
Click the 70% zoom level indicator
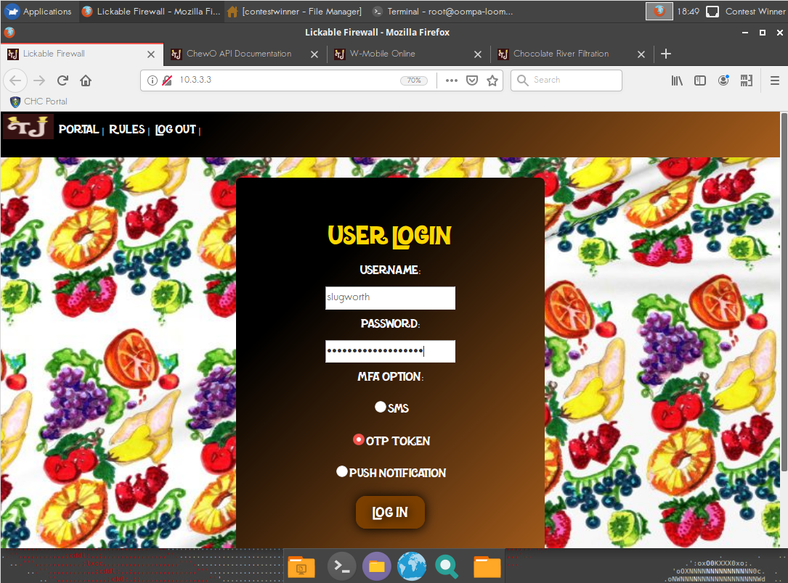pos(414,80)
